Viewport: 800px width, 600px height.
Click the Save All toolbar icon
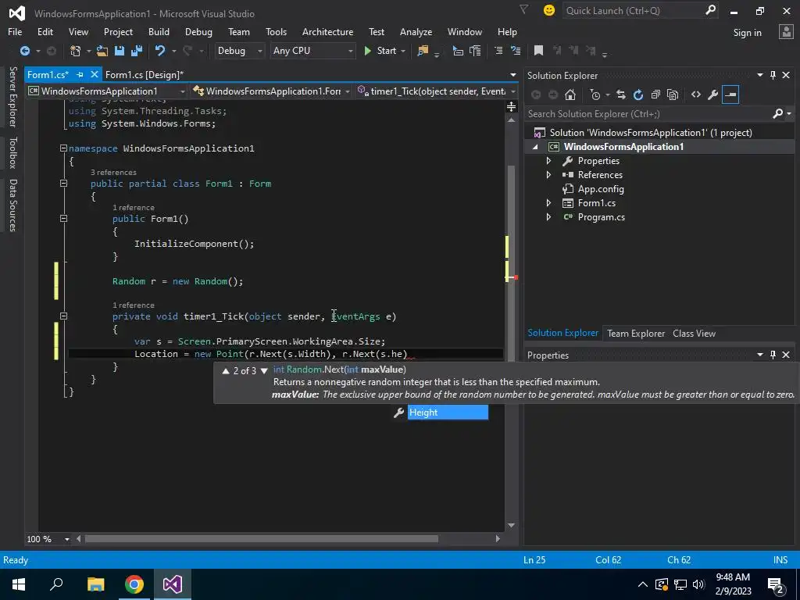[136, 51]
